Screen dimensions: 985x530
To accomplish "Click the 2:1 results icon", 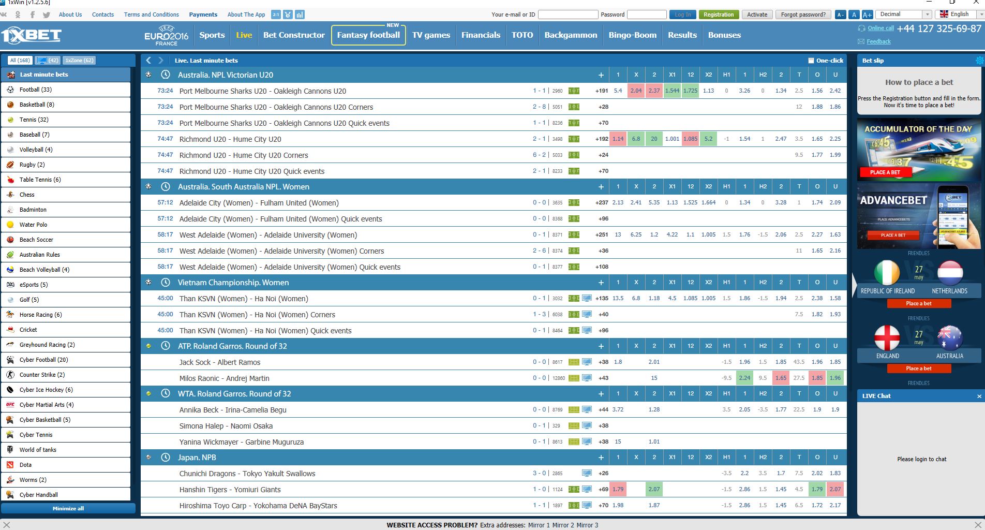I will coord(276,14).
